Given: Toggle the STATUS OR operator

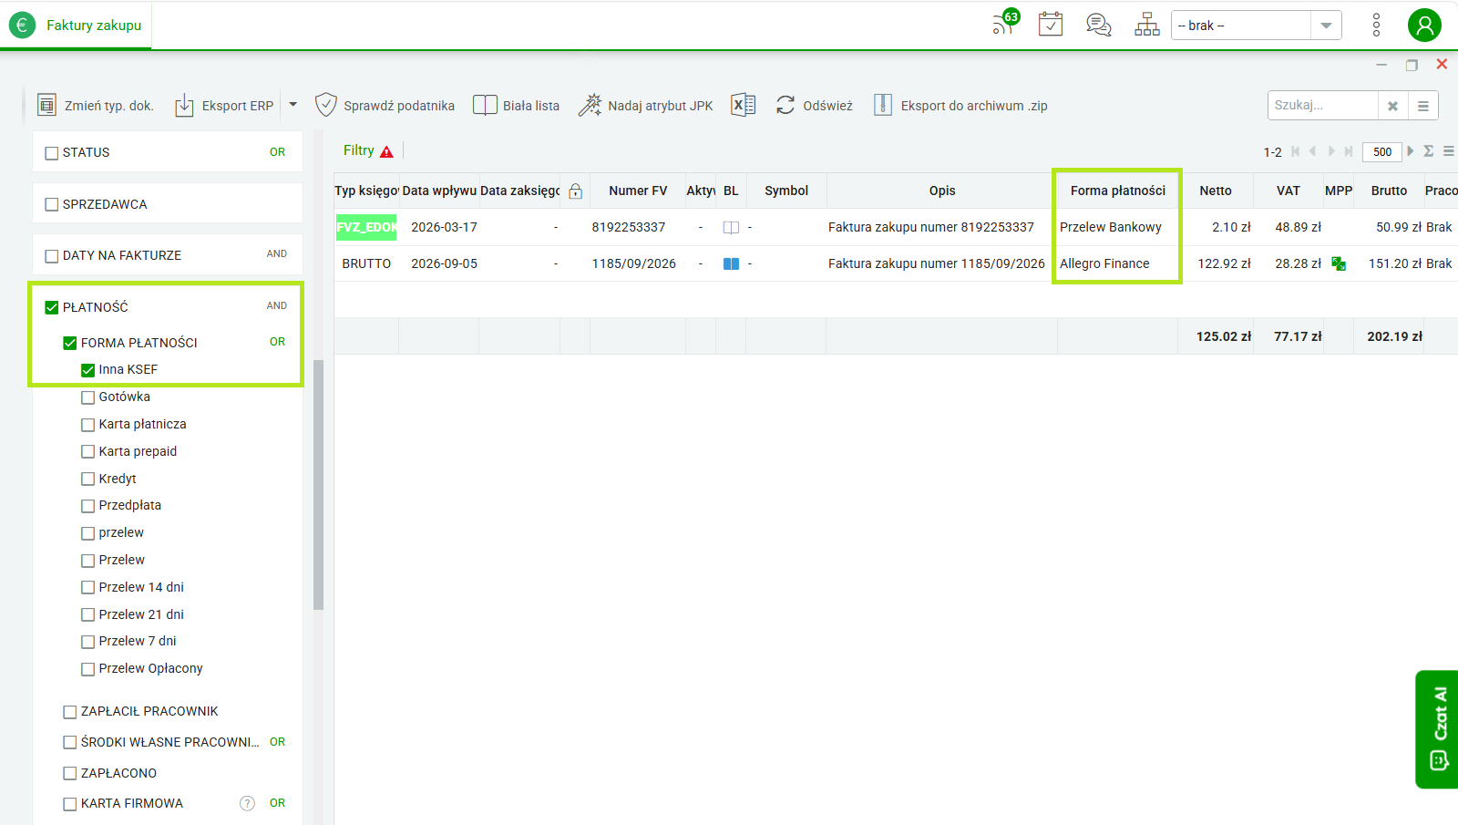Looking at the screenshot, I should 277,152.
